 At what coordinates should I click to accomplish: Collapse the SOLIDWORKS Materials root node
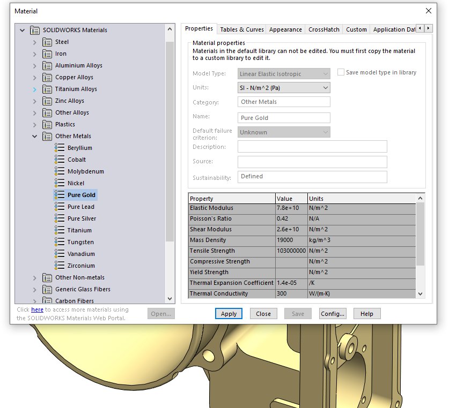22,30
